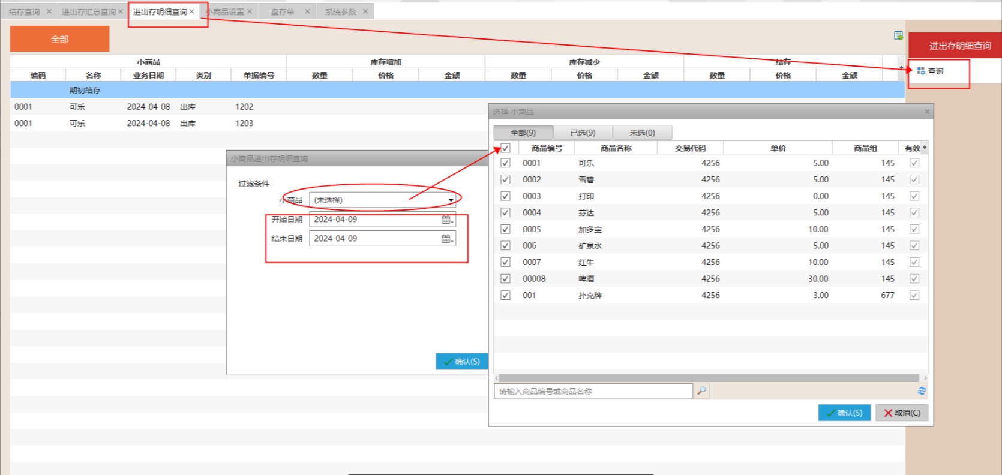Image resolution: width=1002 pixels, height=475 pixels.
Task: Open the 开始日期 calendar picker icon
Action: [x=446, y=220]
